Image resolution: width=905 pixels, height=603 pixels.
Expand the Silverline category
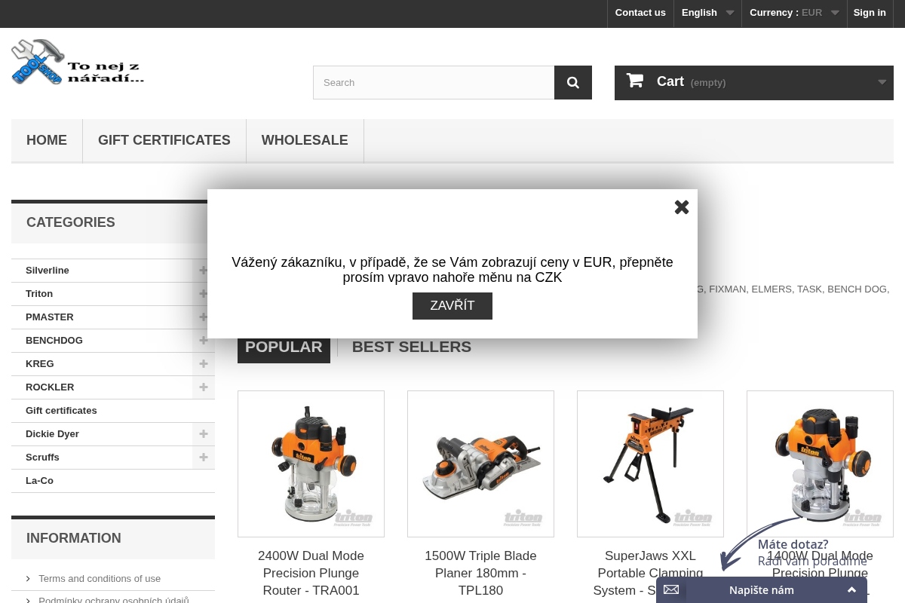tap(204, 270)
